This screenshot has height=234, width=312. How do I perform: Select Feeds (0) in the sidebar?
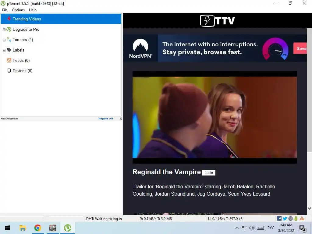pos(21,60)
